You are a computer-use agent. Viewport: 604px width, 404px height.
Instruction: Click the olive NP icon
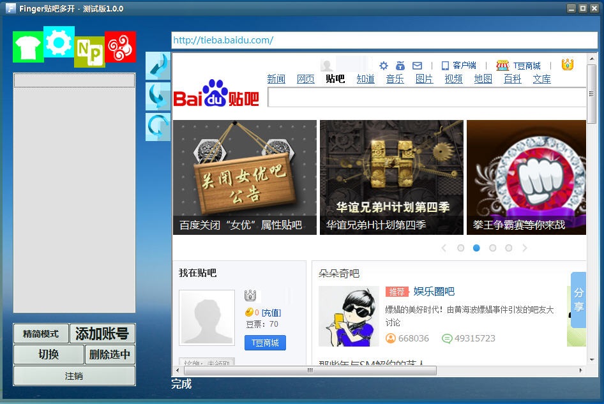[x=89, y=52]
